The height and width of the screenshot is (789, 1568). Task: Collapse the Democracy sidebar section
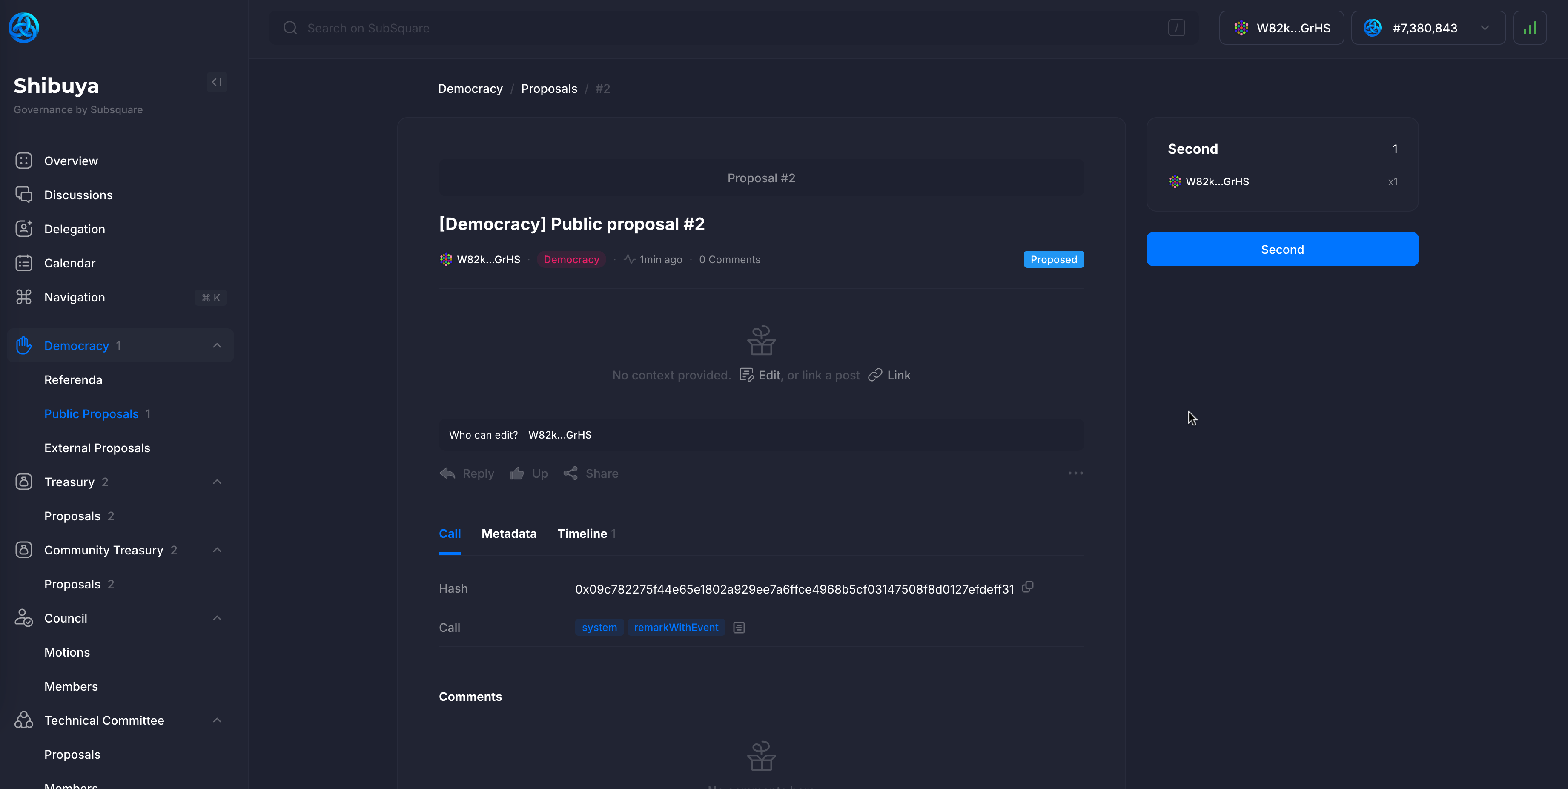(x=217, y=346)
